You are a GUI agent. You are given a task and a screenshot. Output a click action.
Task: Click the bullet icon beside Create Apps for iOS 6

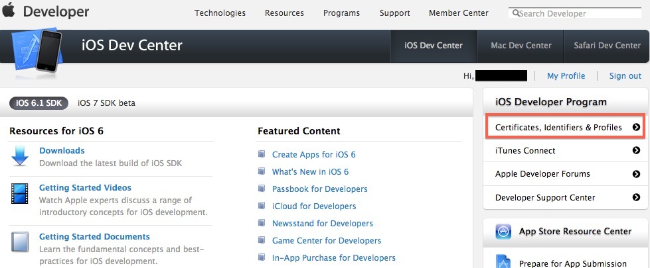pyautogui.click(x=262, y=154)
